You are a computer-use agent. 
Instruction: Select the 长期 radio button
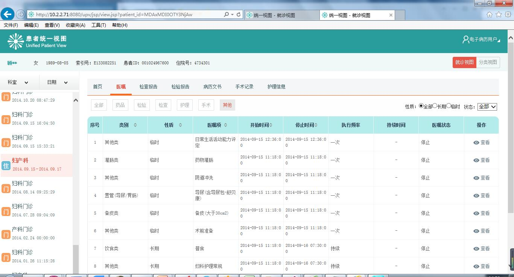click(x=435, y=106)
